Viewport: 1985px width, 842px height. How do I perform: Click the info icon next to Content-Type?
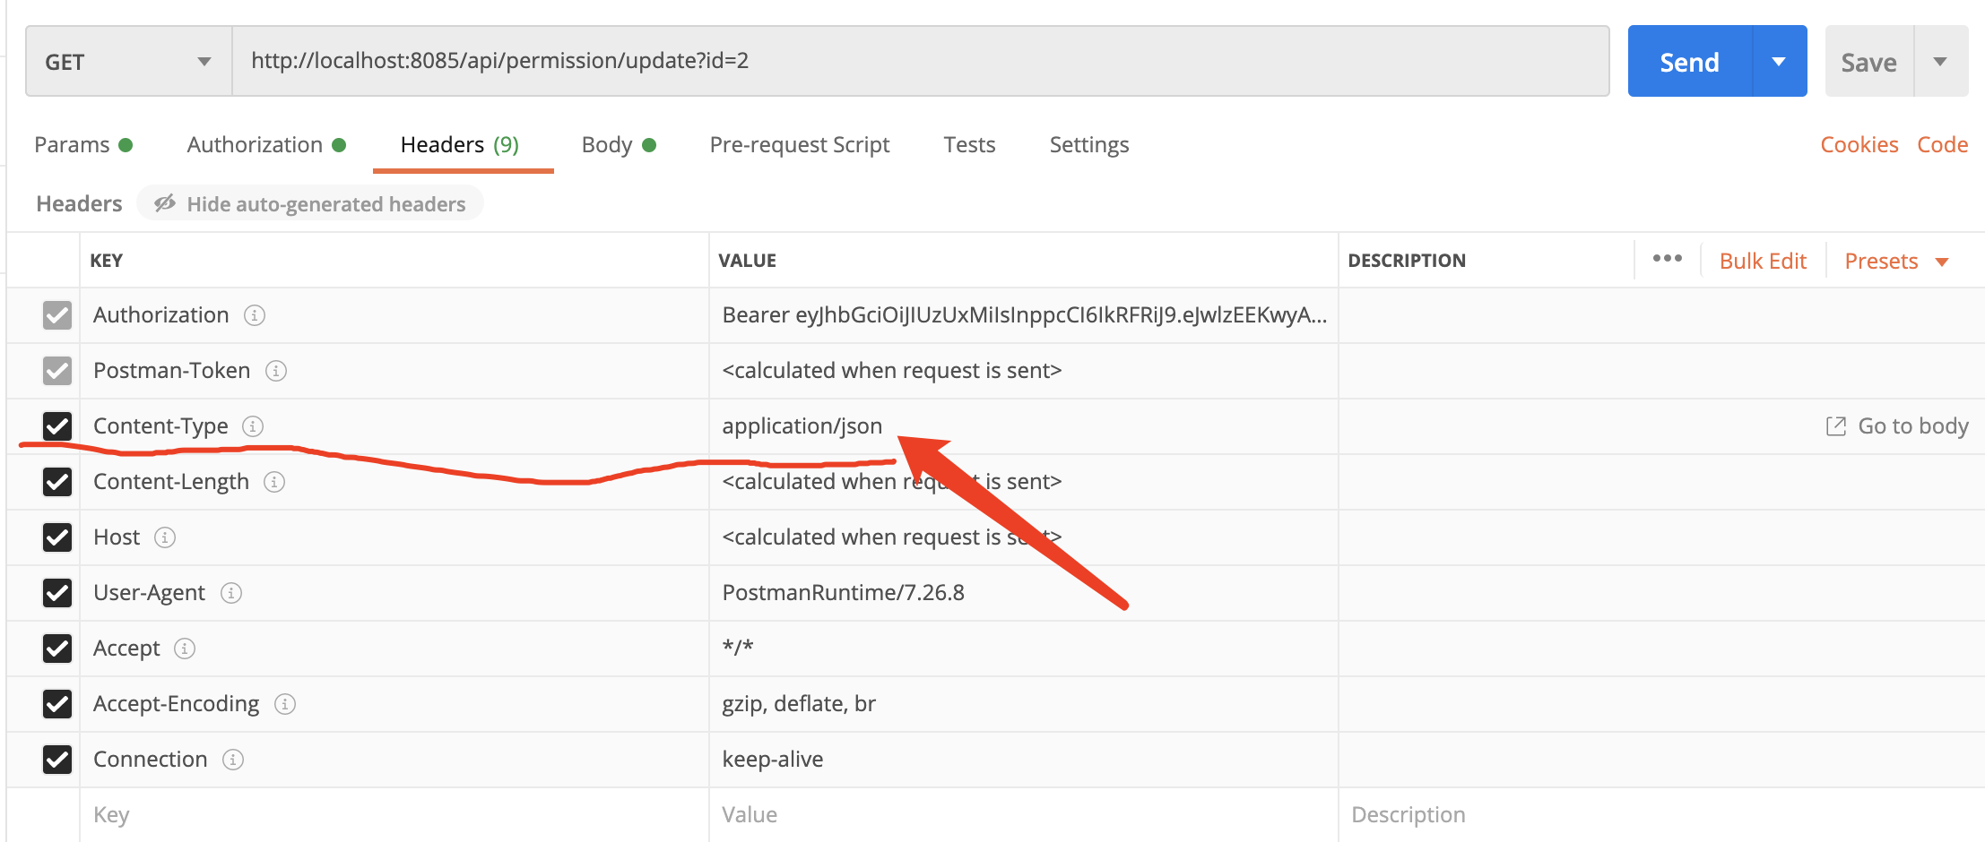(254, 427)
